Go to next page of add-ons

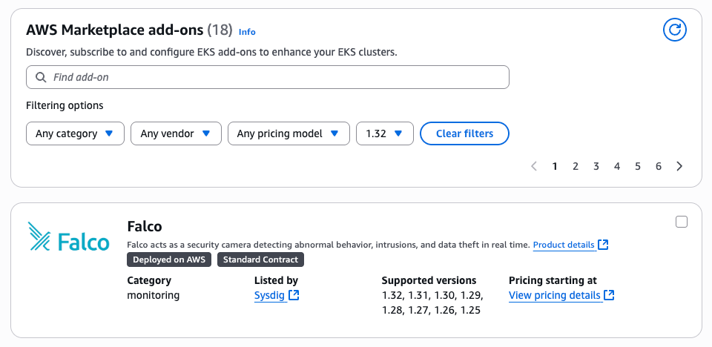[x=679, y=166]
